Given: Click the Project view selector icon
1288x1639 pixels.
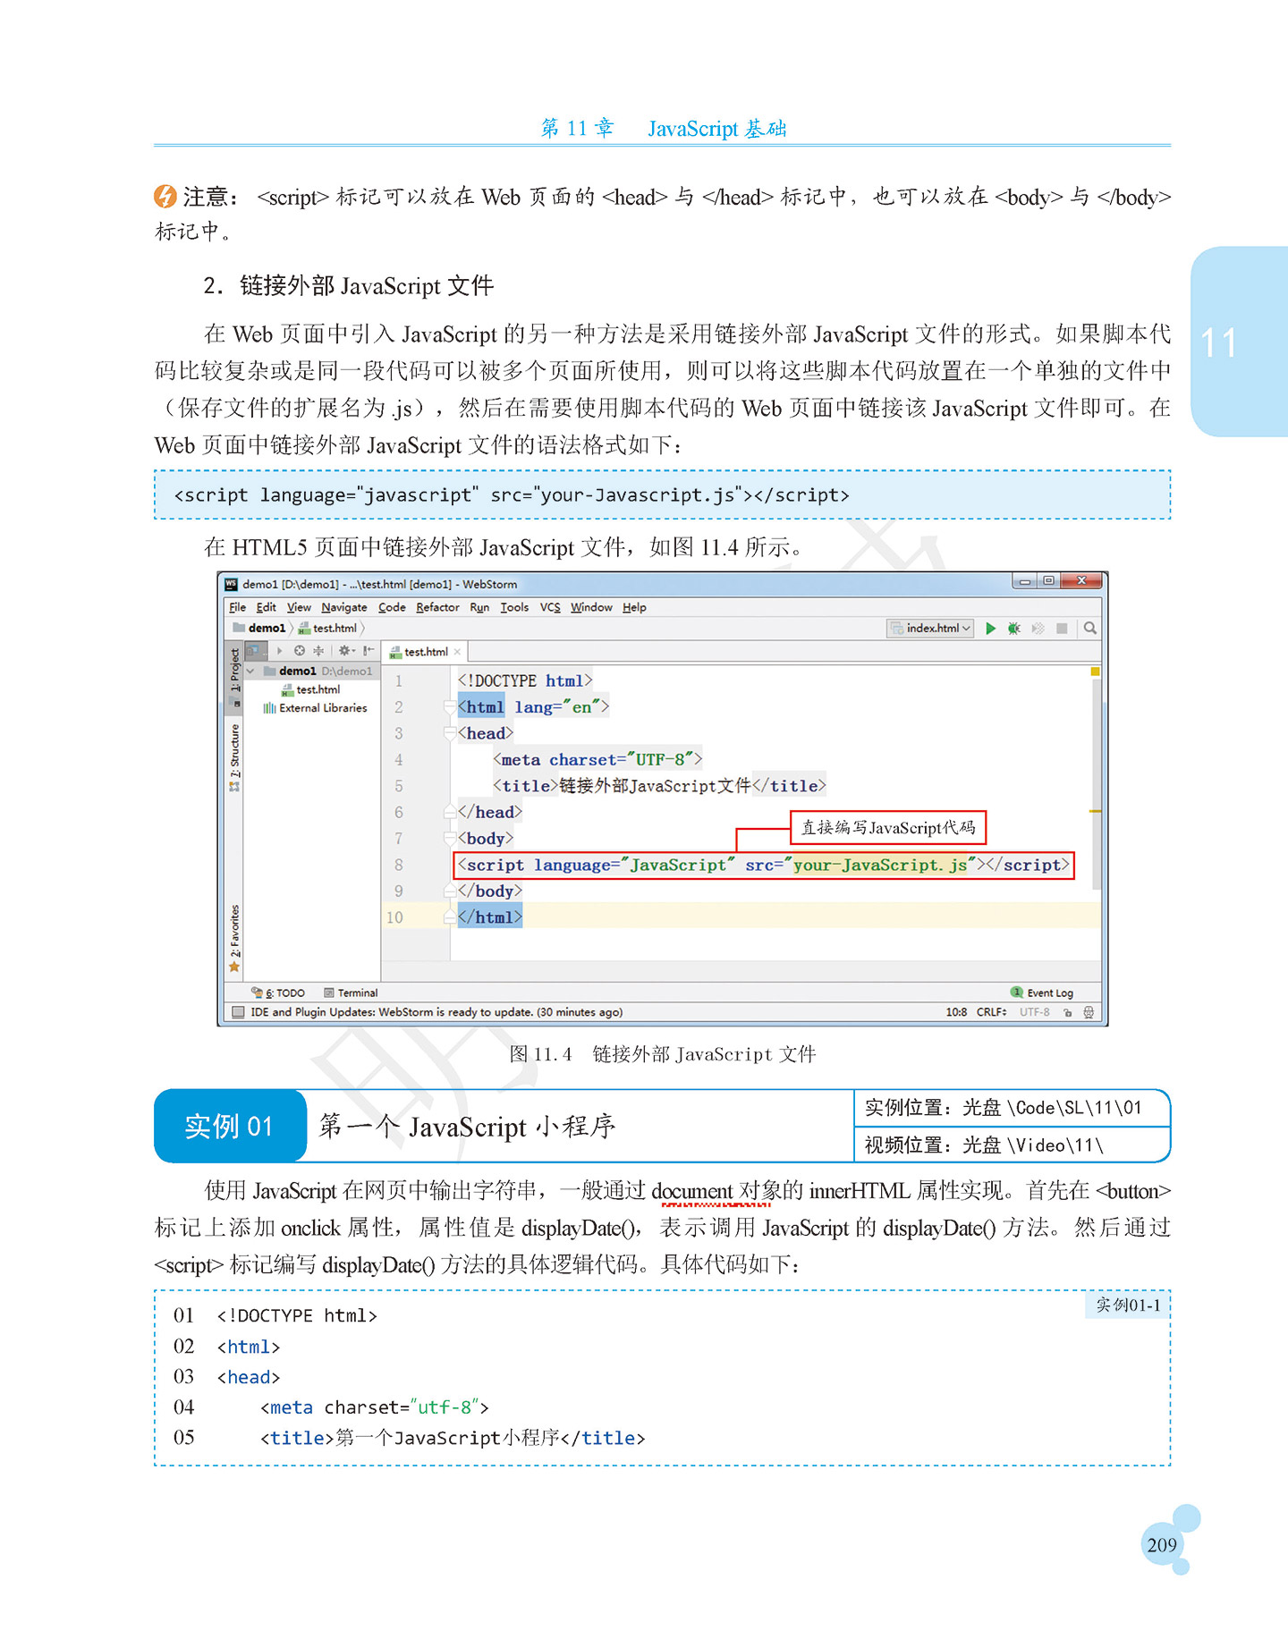Looking at the screenshot, I should click(x=255, y=650).
